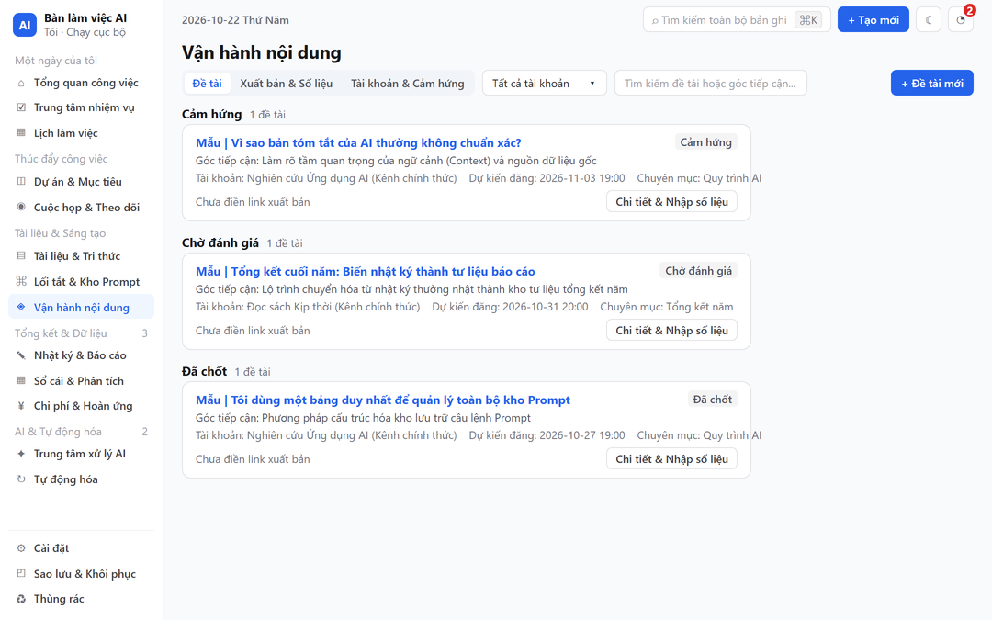The height and width of the screenshot is (620, 992).
Task: Toggle dark mode with the moon icon
Action: 928,19
